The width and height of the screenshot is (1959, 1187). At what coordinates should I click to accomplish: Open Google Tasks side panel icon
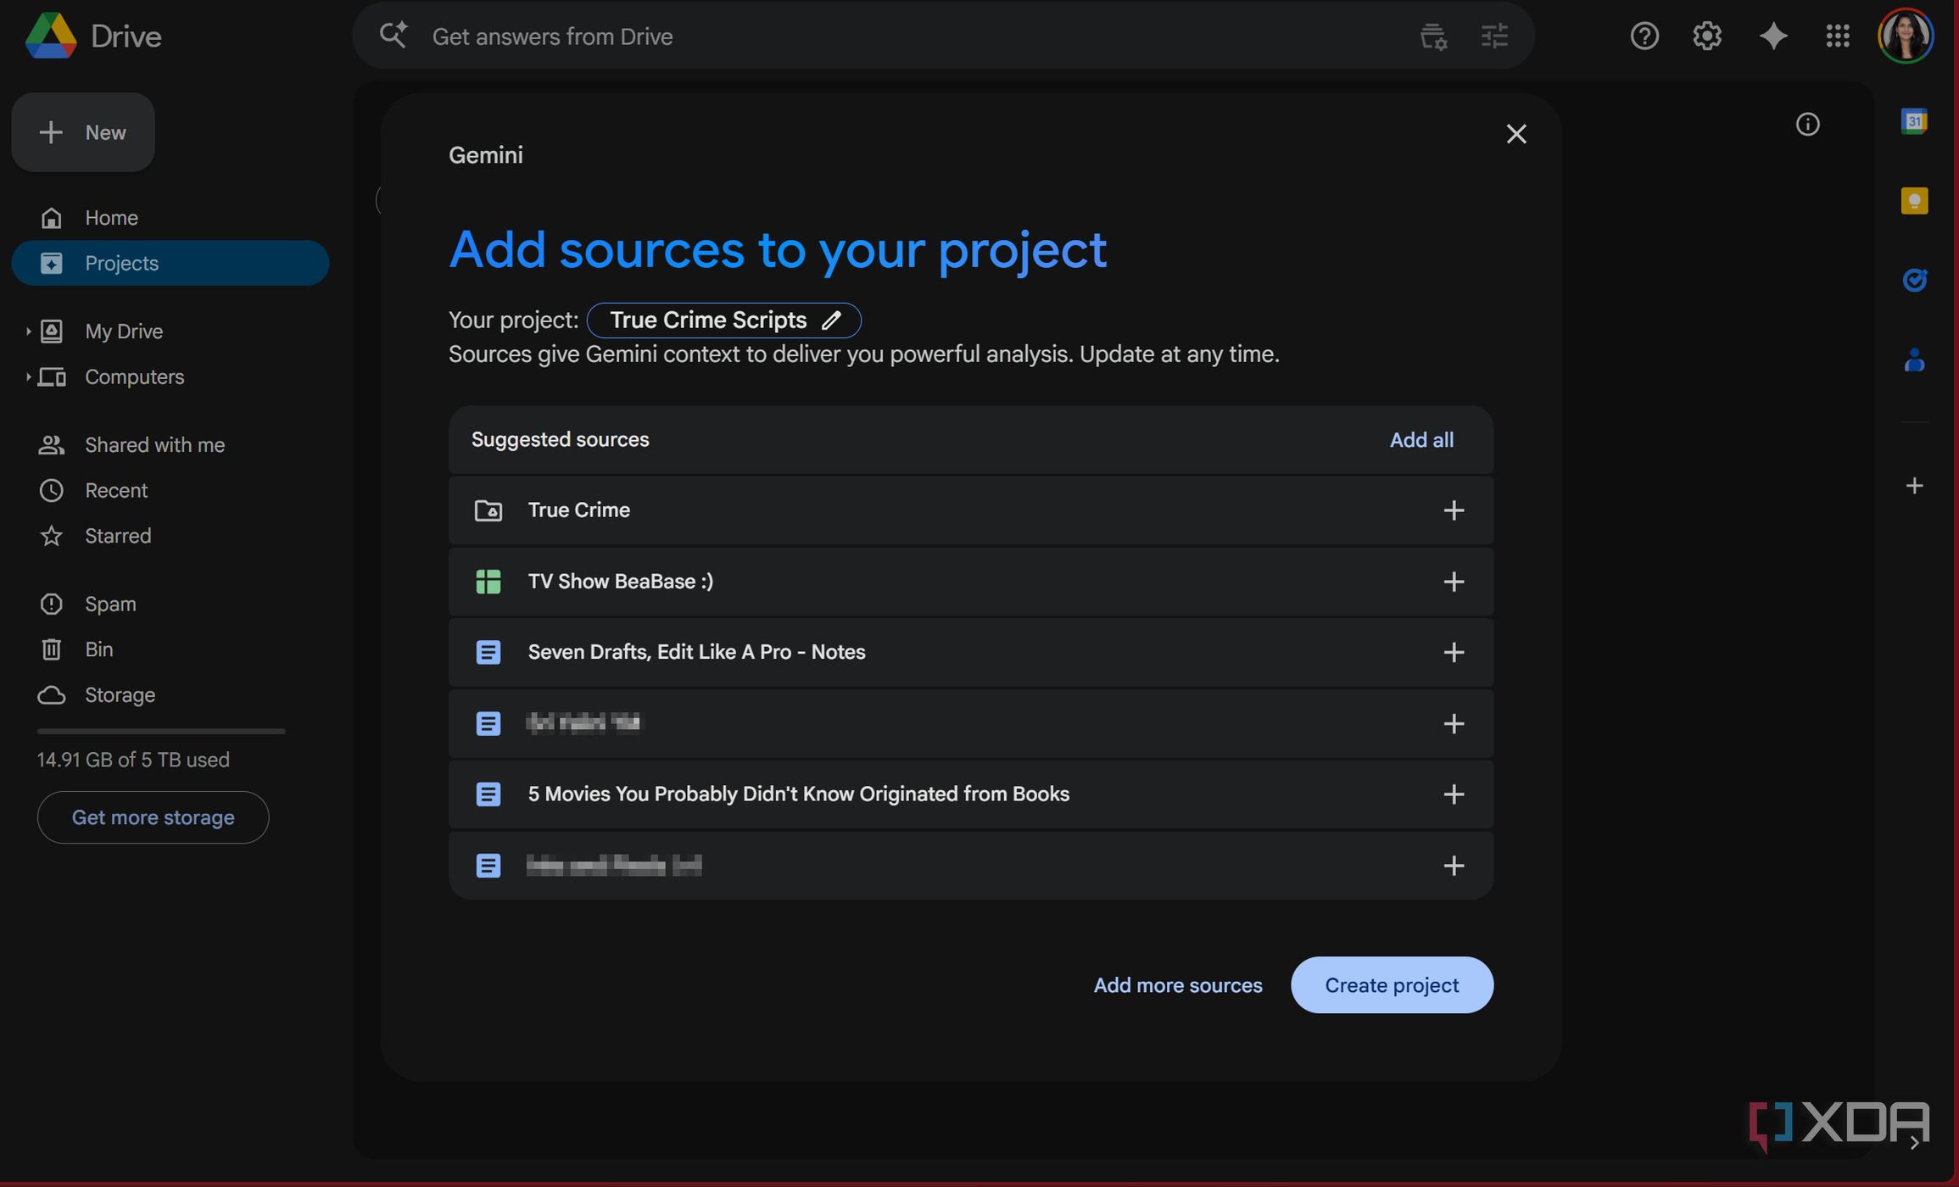tap(1914, 280)
